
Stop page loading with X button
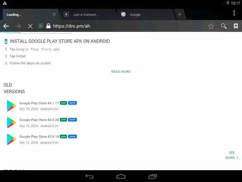coord(30,26)
